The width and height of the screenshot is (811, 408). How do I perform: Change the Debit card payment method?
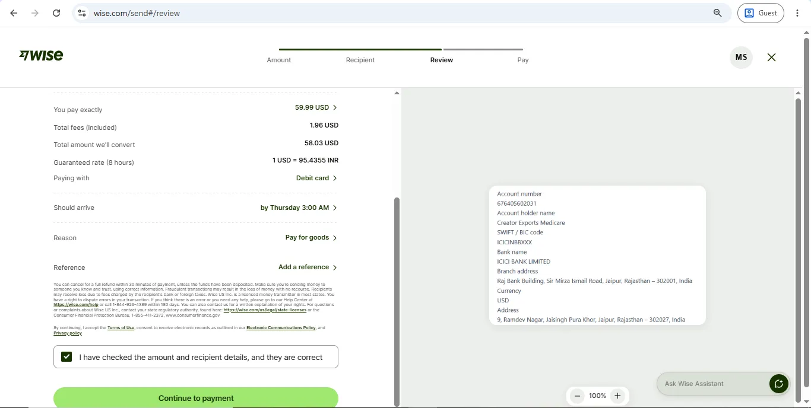pyautogui.click(x=316, y=178)
